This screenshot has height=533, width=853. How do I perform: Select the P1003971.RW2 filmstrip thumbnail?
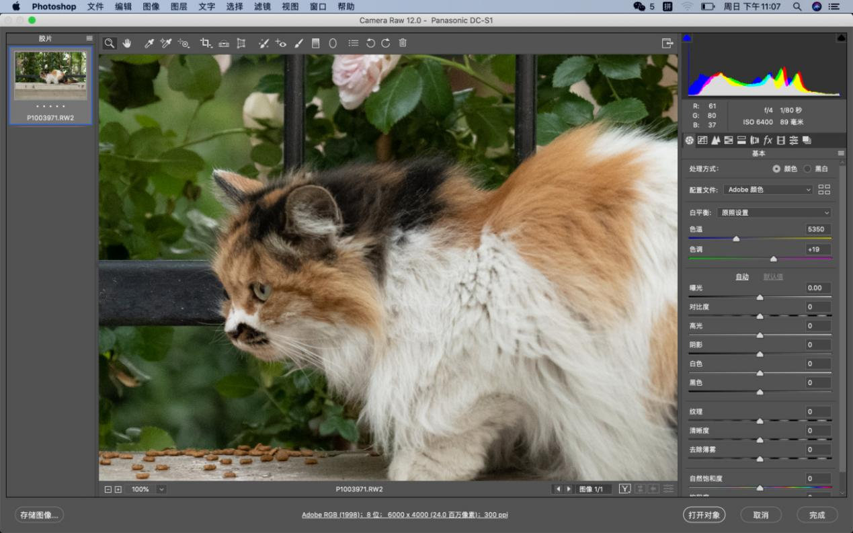pyautogui.click(x=50, y=85)
